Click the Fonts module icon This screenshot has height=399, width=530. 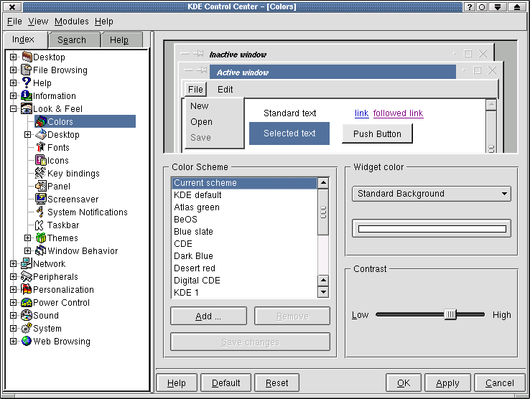click(x=41, y=147)
